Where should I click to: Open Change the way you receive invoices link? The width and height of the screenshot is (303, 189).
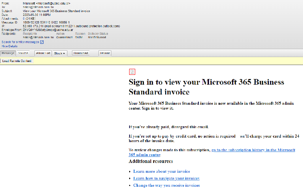167,185
